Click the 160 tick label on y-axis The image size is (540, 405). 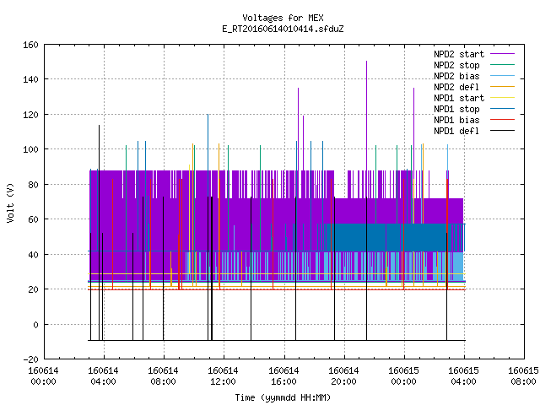coord(30,45)
